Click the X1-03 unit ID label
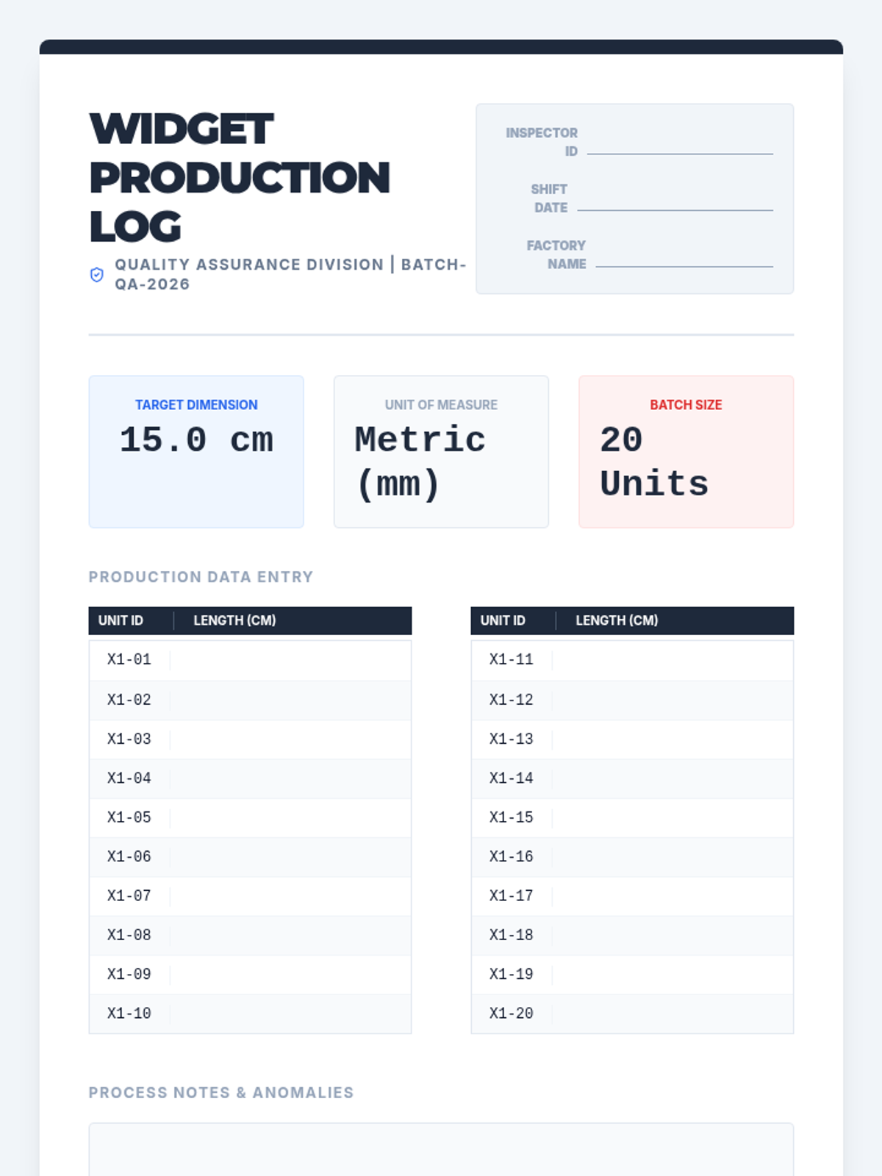The image size is (882, 1176). (129, 739)
